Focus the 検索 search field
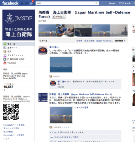 [67, 3]
